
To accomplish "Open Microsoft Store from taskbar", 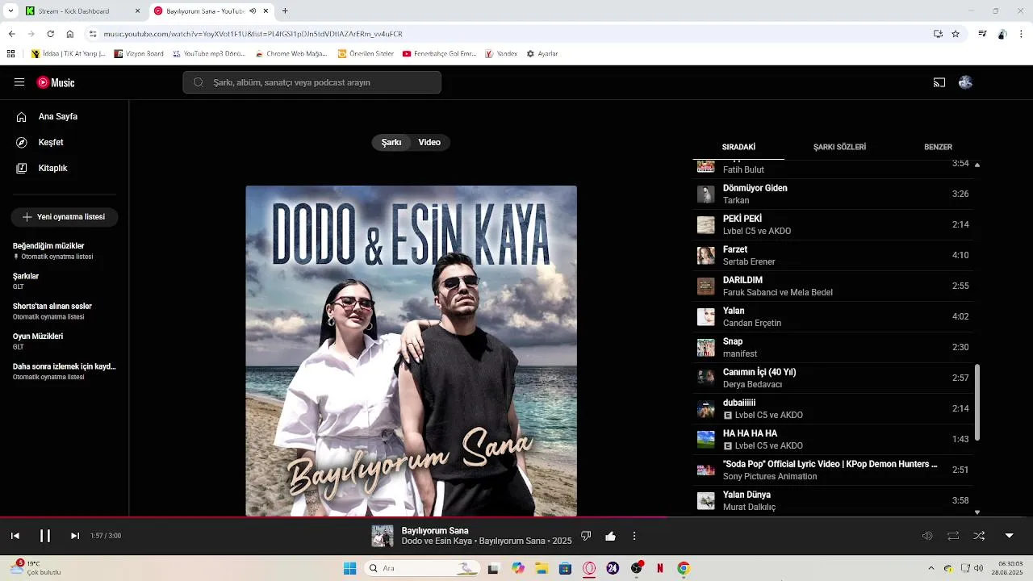I will pos(566,568).
